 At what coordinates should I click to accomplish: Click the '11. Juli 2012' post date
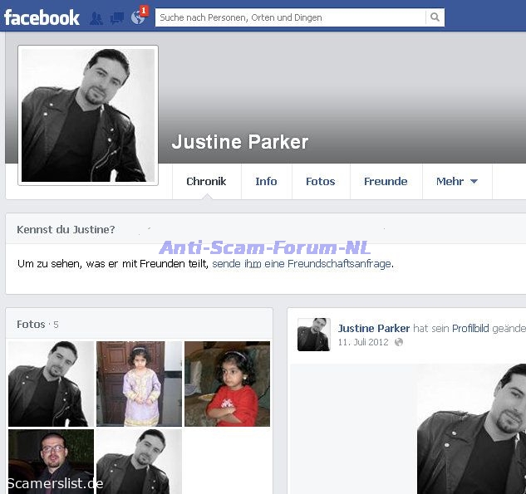[363, 342]
